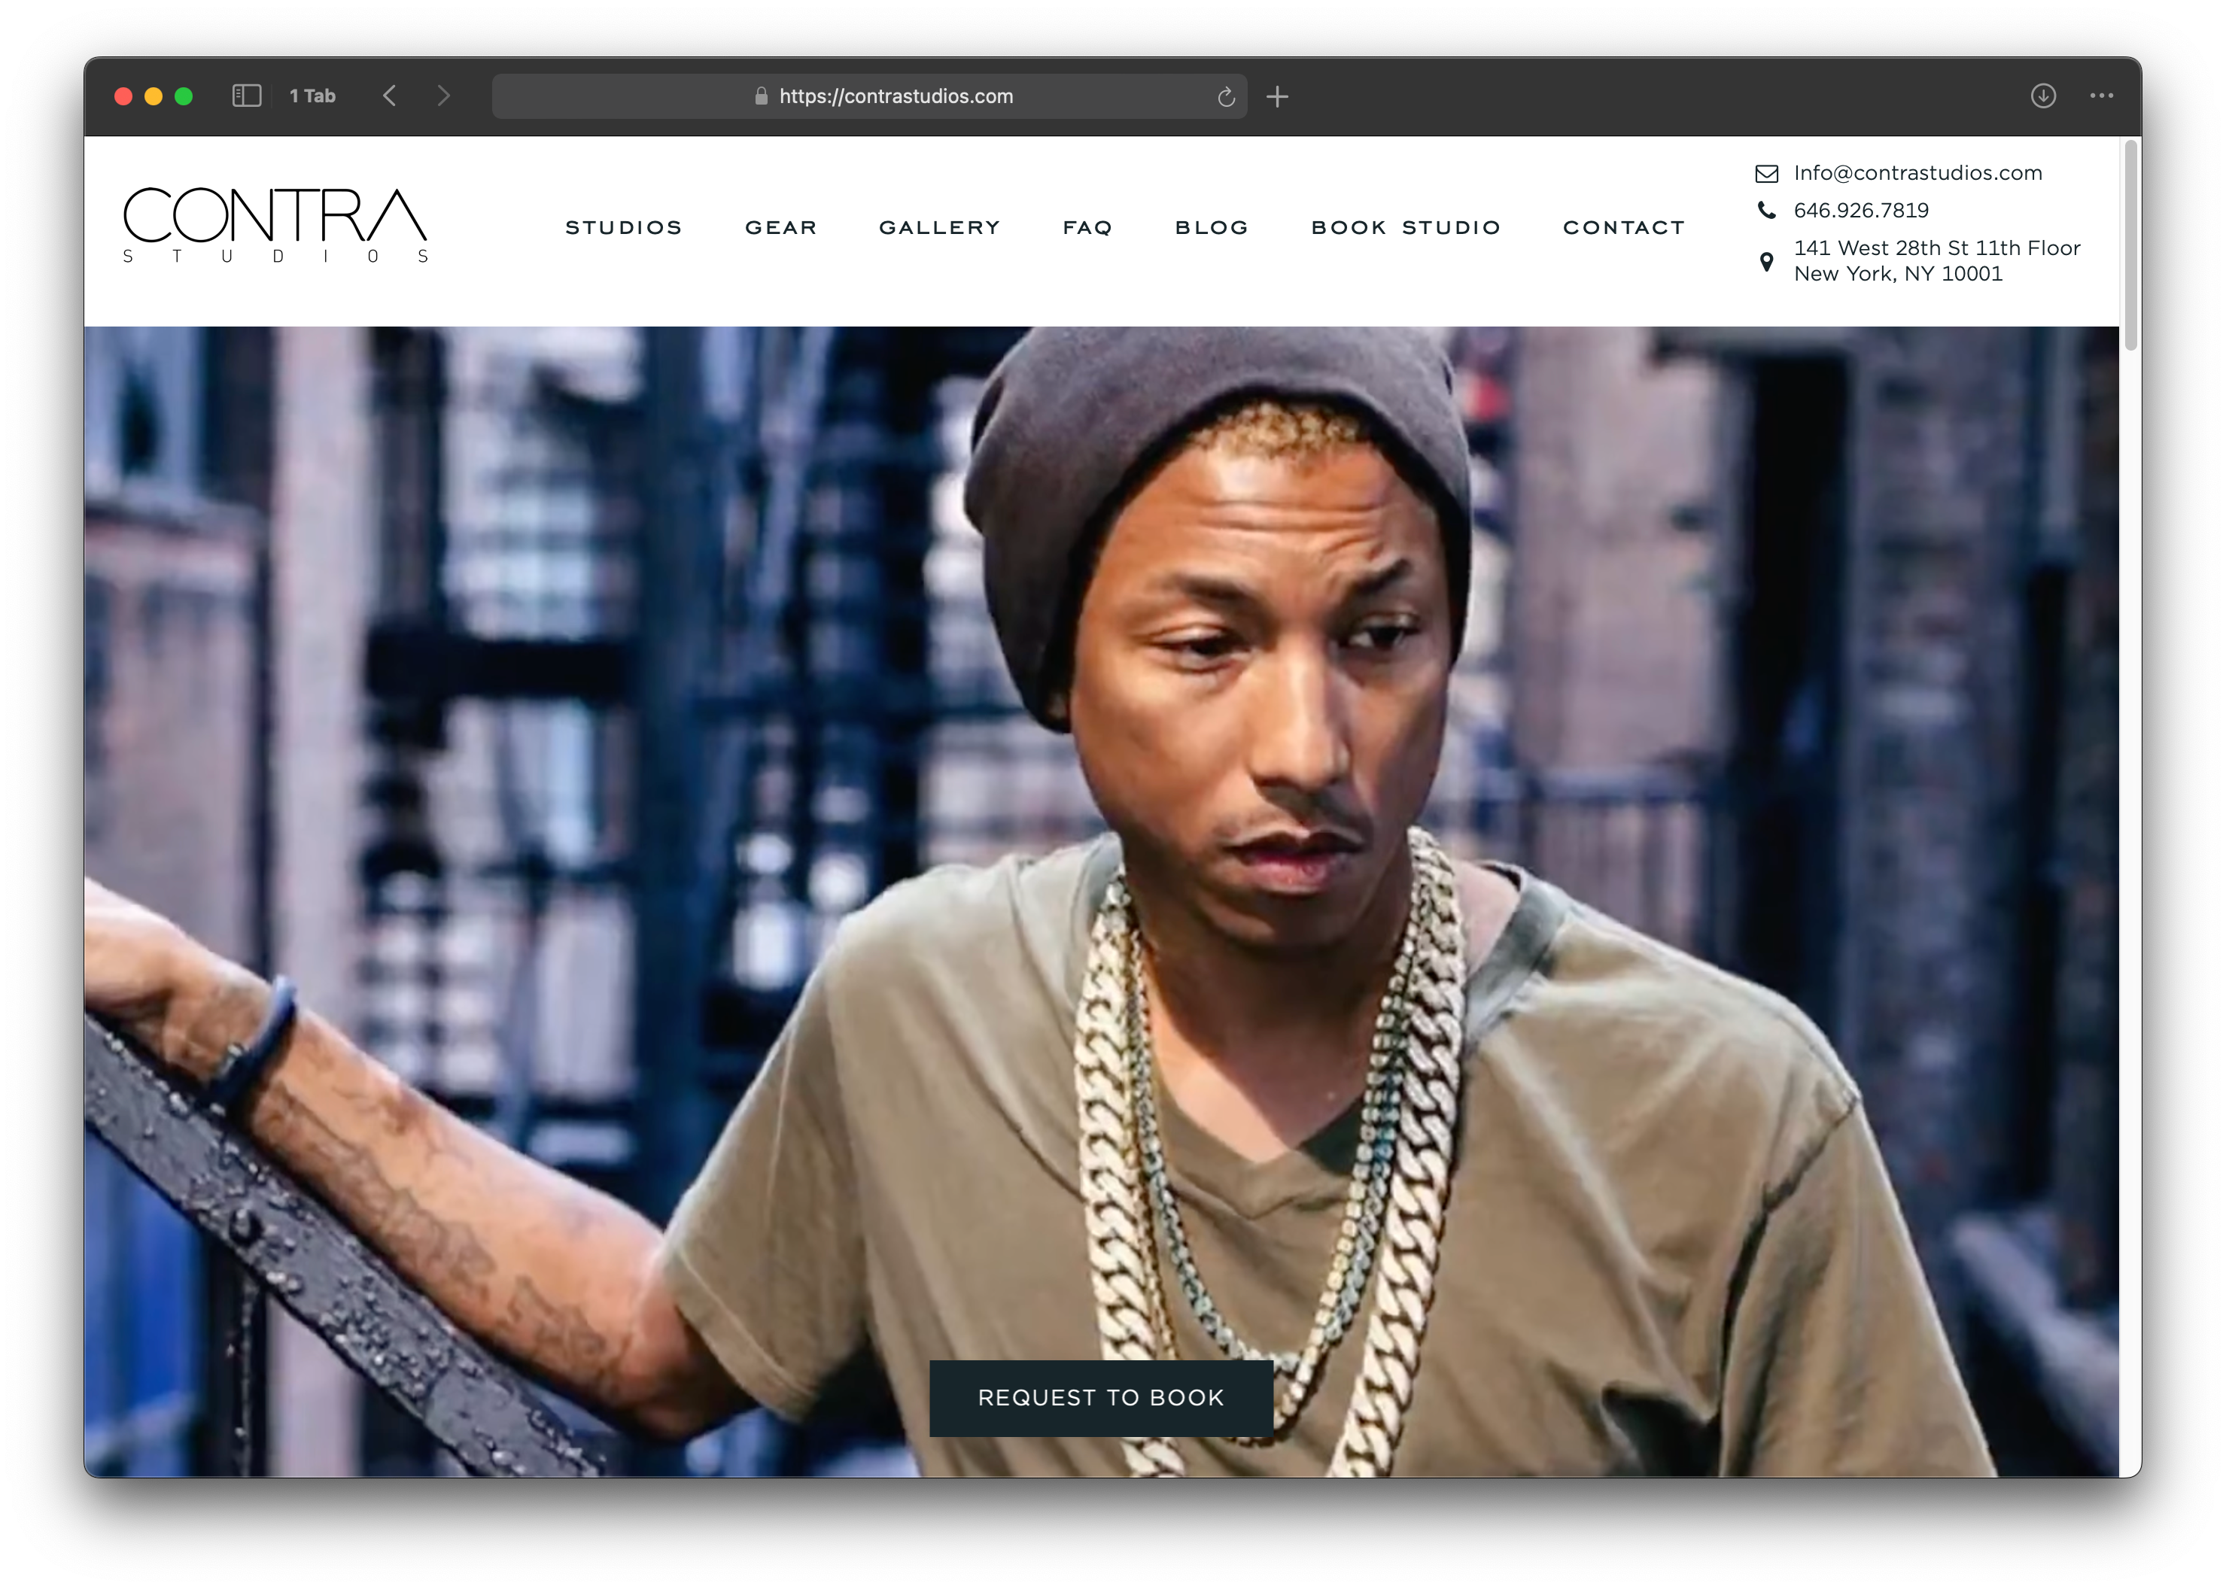Go back with the left arrow
This screenshot has width=2226, height=1589.
(x=389, y=96)
